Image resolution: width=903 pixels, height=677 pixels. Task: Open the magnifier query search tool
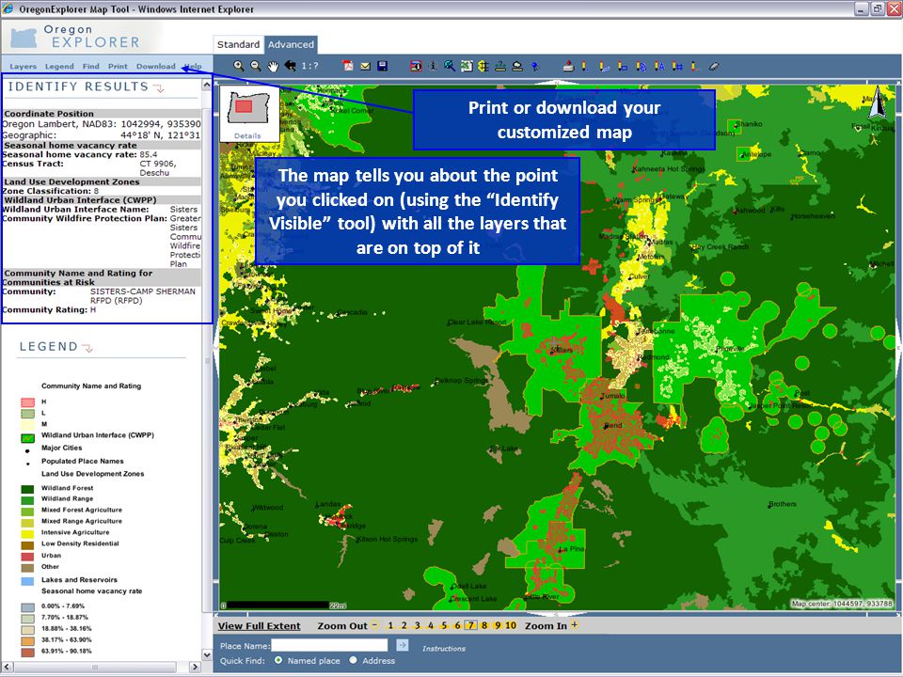click(450, 66)
